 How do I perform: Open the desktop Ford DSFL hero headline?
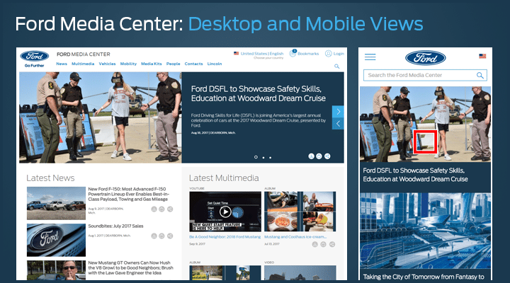coord(259,93)
